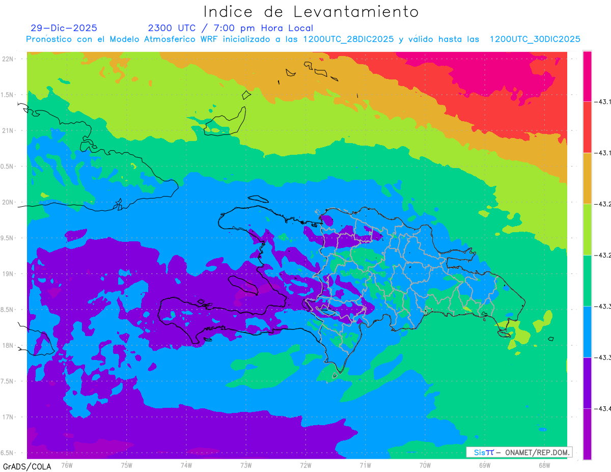Viewport: 611px width, 472px height.
Task: Click the "0.5N" latitude label
Action: coord(7,166)
